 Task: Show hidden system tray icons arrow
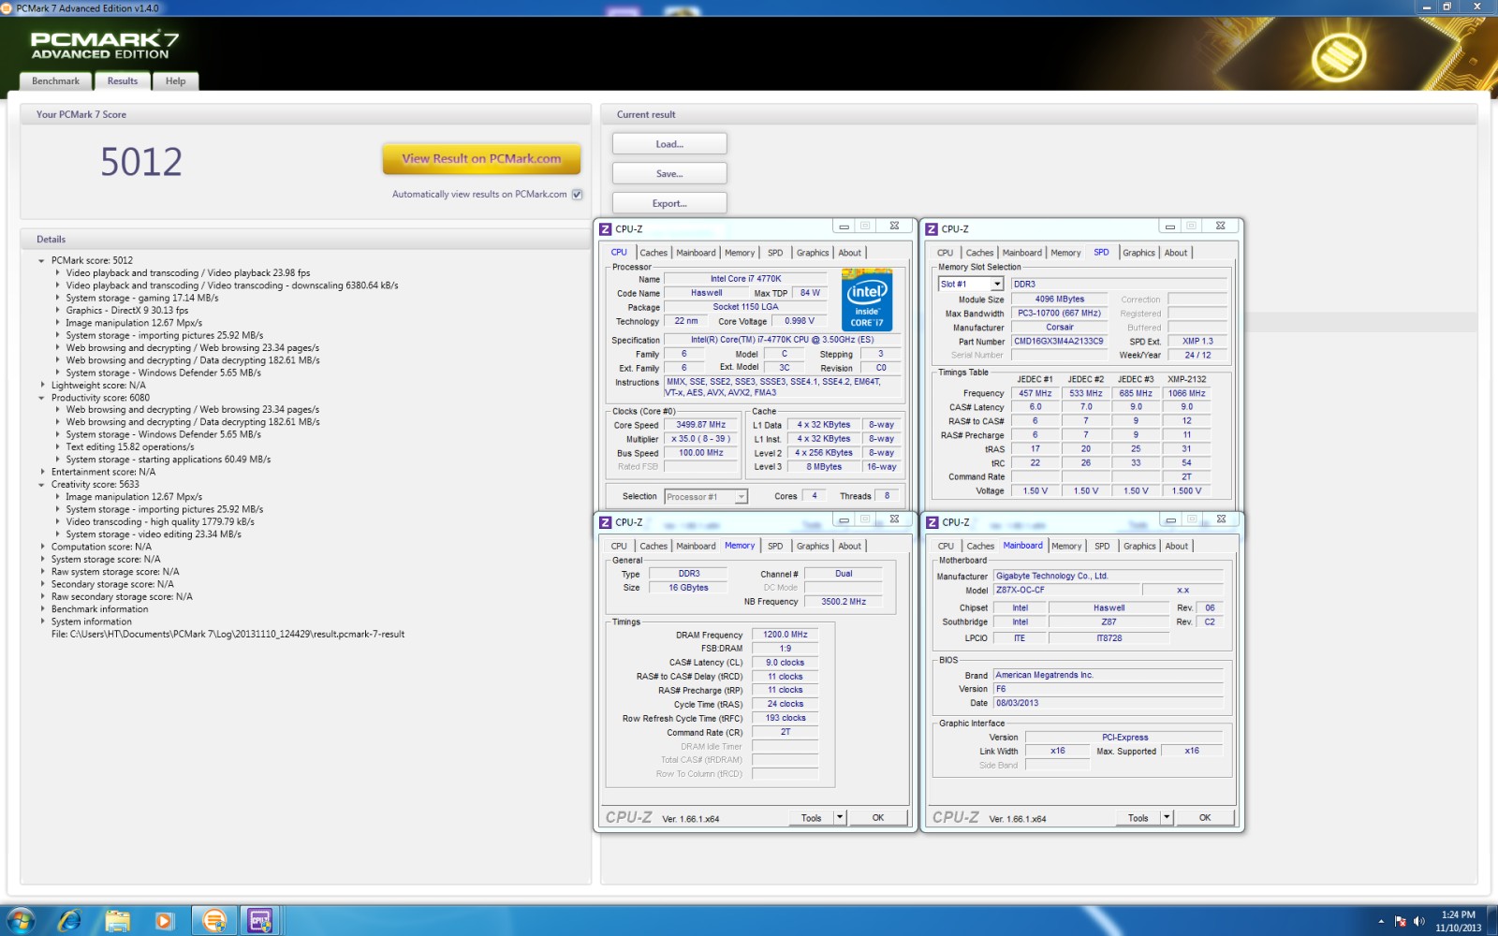(1381, 922)
